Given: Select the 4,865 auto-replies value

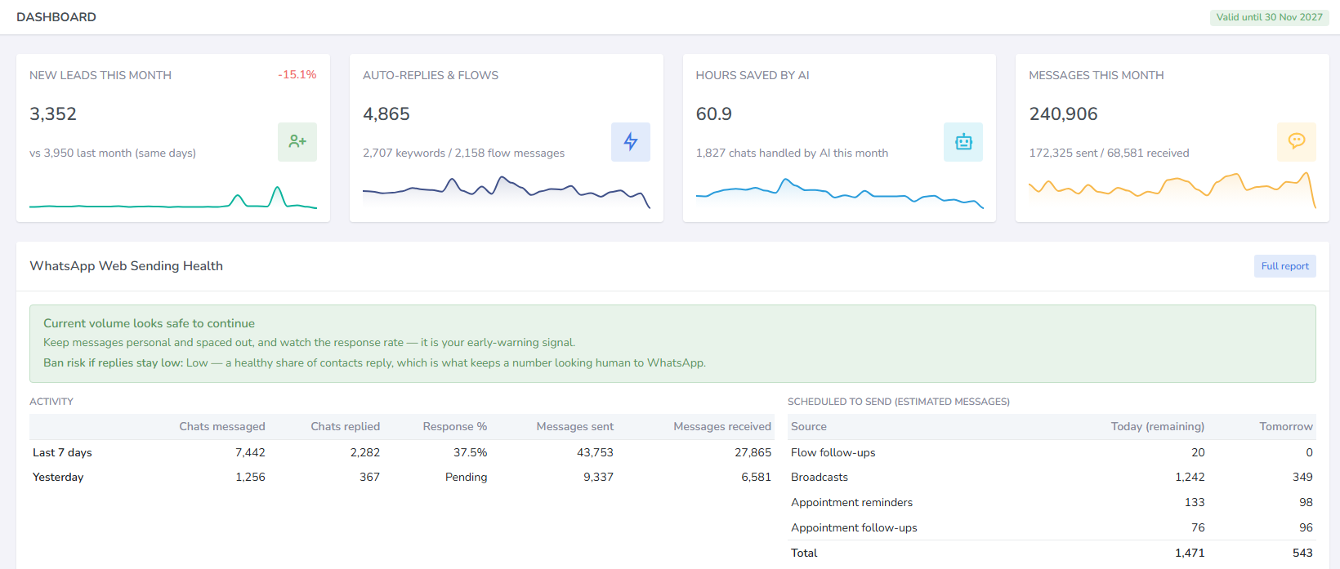Looking at the screenshot, I should pyautogui.click(x=386, y=114).
